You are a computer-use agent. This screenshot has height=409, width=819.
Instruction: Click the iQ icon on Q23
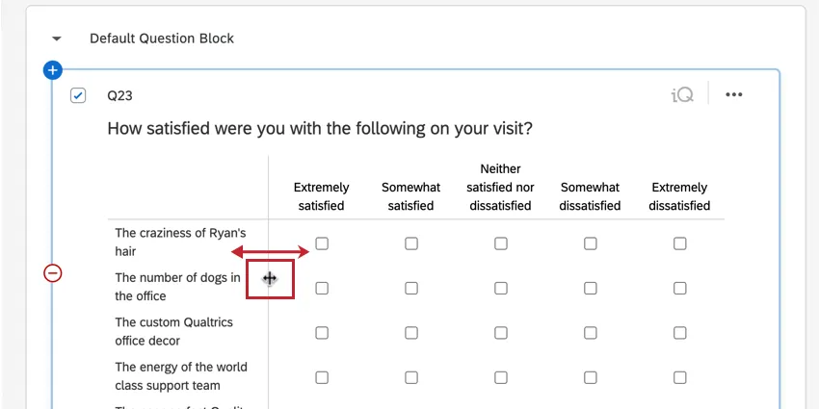(682, 94)
